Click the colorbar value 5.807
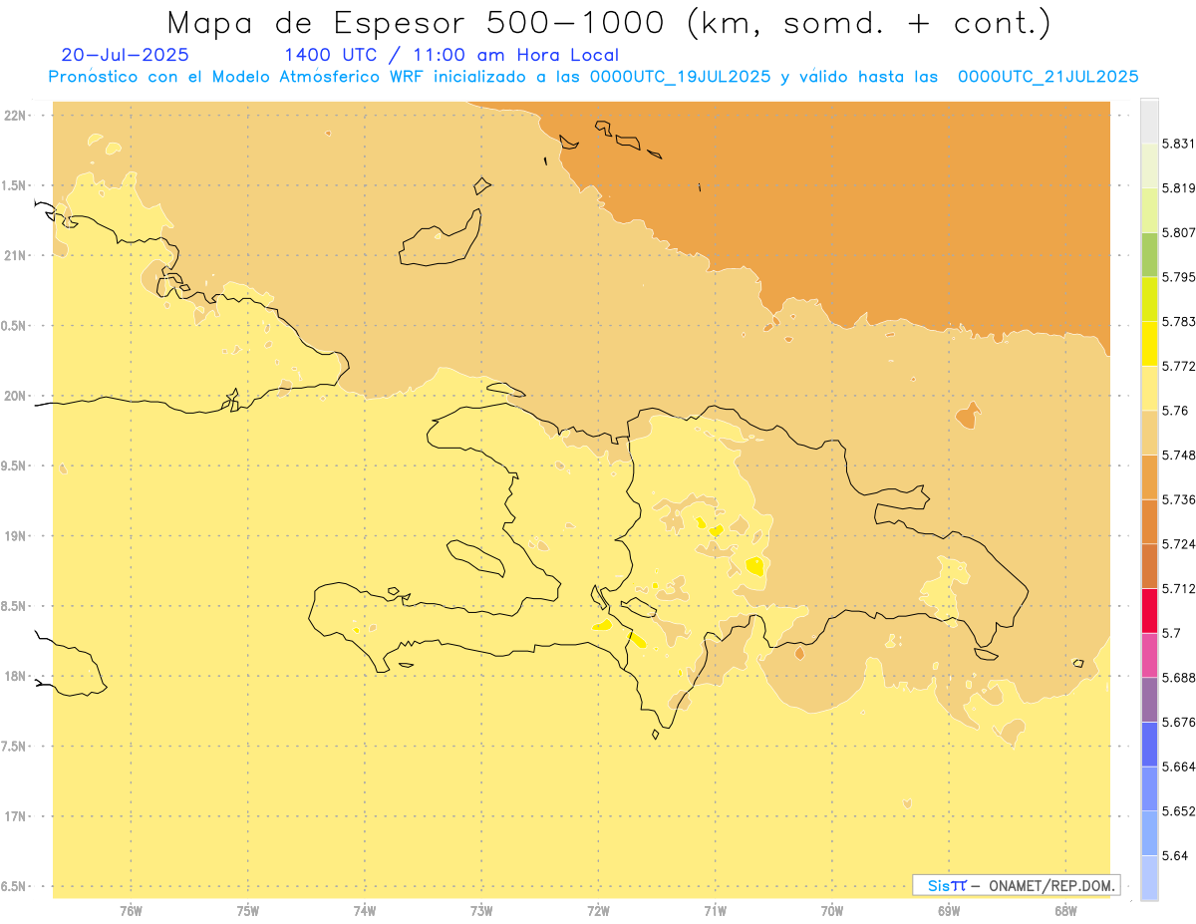The height and width of the screenshot is (924, 1196). pos(1178,232)
